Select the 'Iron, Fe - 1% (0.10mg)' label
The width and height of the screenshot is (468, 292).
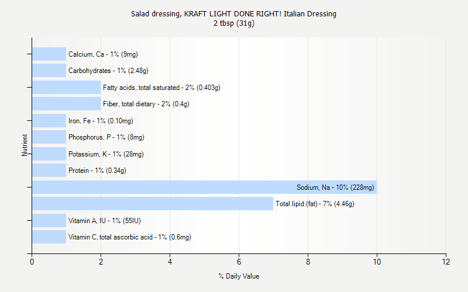point(101,121)
